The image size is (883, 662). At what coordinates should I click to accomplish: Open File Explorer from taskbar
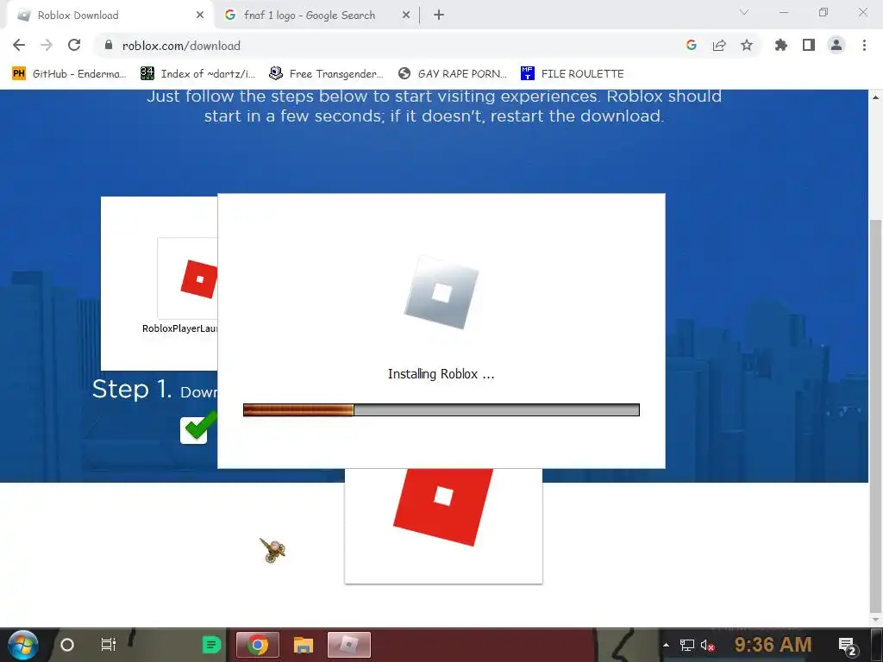point(303,645)
